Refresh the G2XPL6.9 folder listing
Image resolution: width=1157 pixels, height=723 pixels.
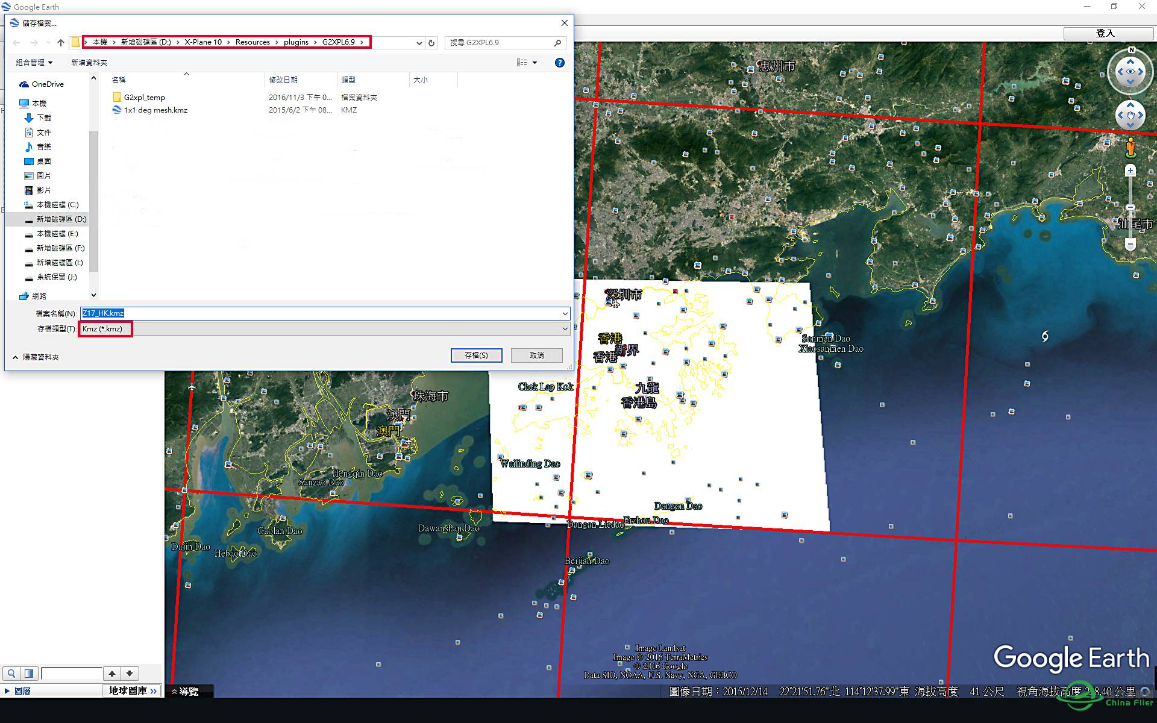pos(431,43)
